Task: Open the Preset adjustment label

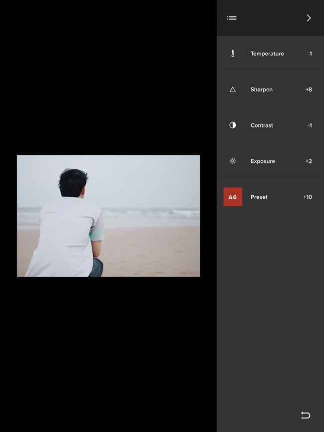Action: click(x=259, y=197)
